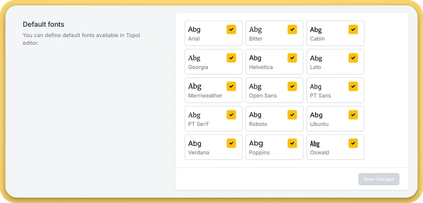Uncheck the PT Sans font checkbox

coord(353,86)
